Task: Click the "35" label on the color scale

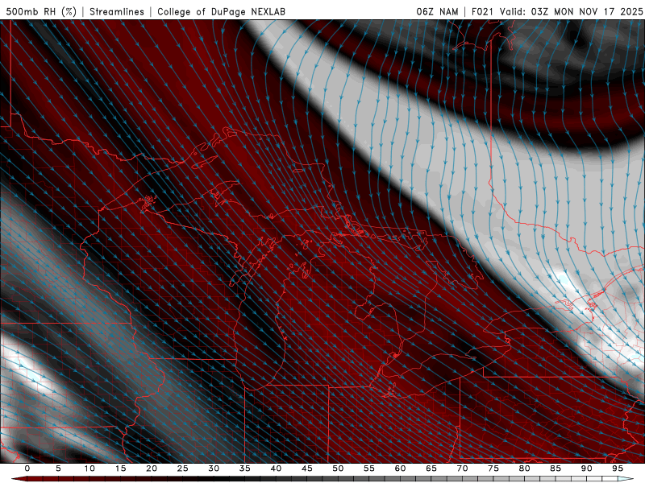Action: tap(245, 469)
